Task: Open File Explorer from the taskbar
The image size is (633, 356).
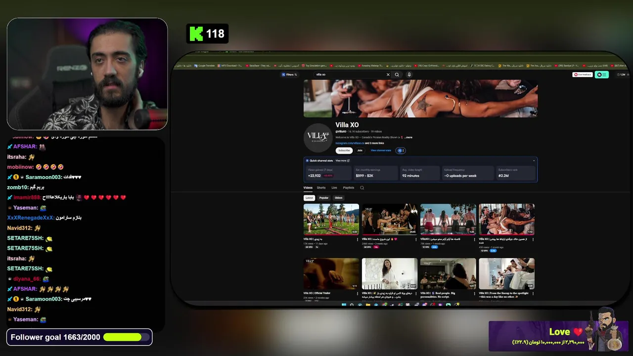Action: pyautogui.click(x=368, y=305)
